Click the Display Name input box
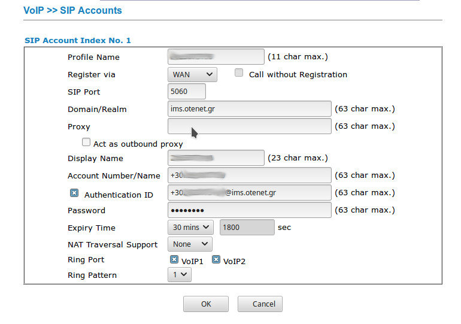The image size is (461, 324). coord(216,158)
